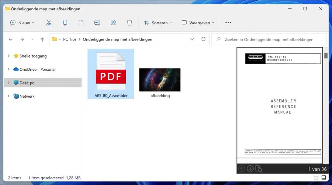332x185 pixels.
Task: Expand OneDrive - Personal tree node
Action: [8, 69]
